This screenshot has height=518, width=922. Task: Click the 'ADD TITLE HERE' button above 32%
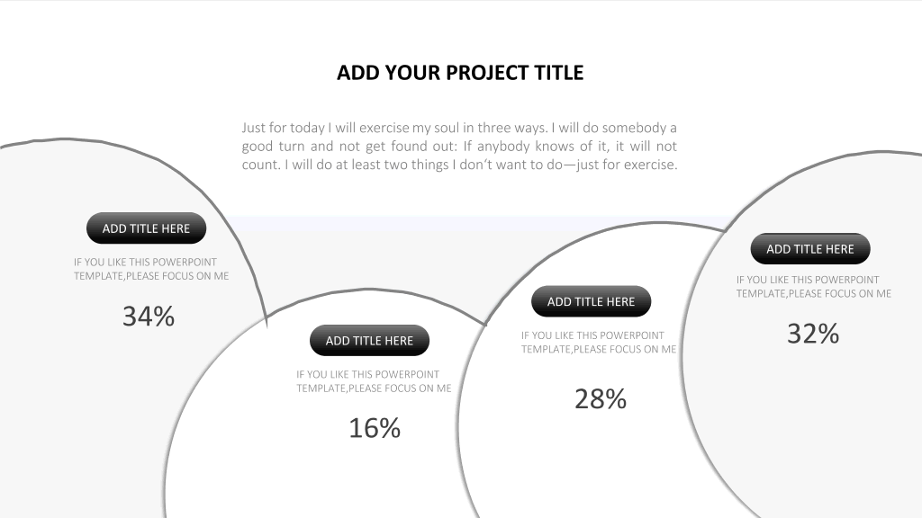[x=810, y=249]
